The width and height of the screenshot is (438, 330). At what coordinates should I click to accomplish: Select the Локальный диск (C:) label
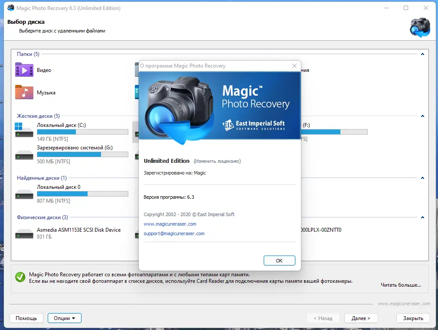tap(61, 125)
